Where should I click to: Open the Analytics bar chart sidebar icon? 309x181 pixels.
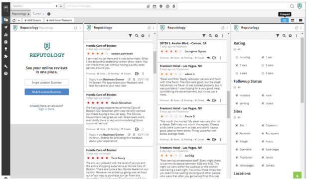[x=5, y=35]
